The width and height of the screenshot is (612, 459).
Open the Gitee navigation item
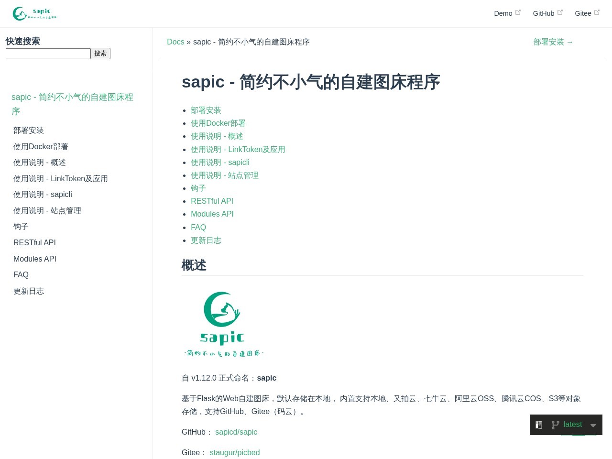pos(583,13)
